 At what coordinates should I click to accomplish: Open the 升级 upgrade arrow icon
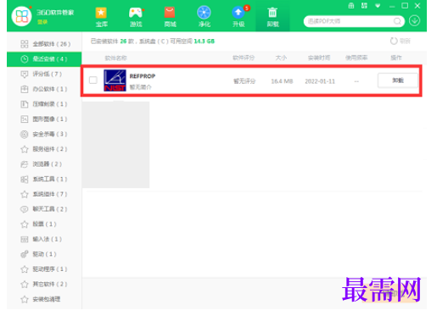pos(238,13)
